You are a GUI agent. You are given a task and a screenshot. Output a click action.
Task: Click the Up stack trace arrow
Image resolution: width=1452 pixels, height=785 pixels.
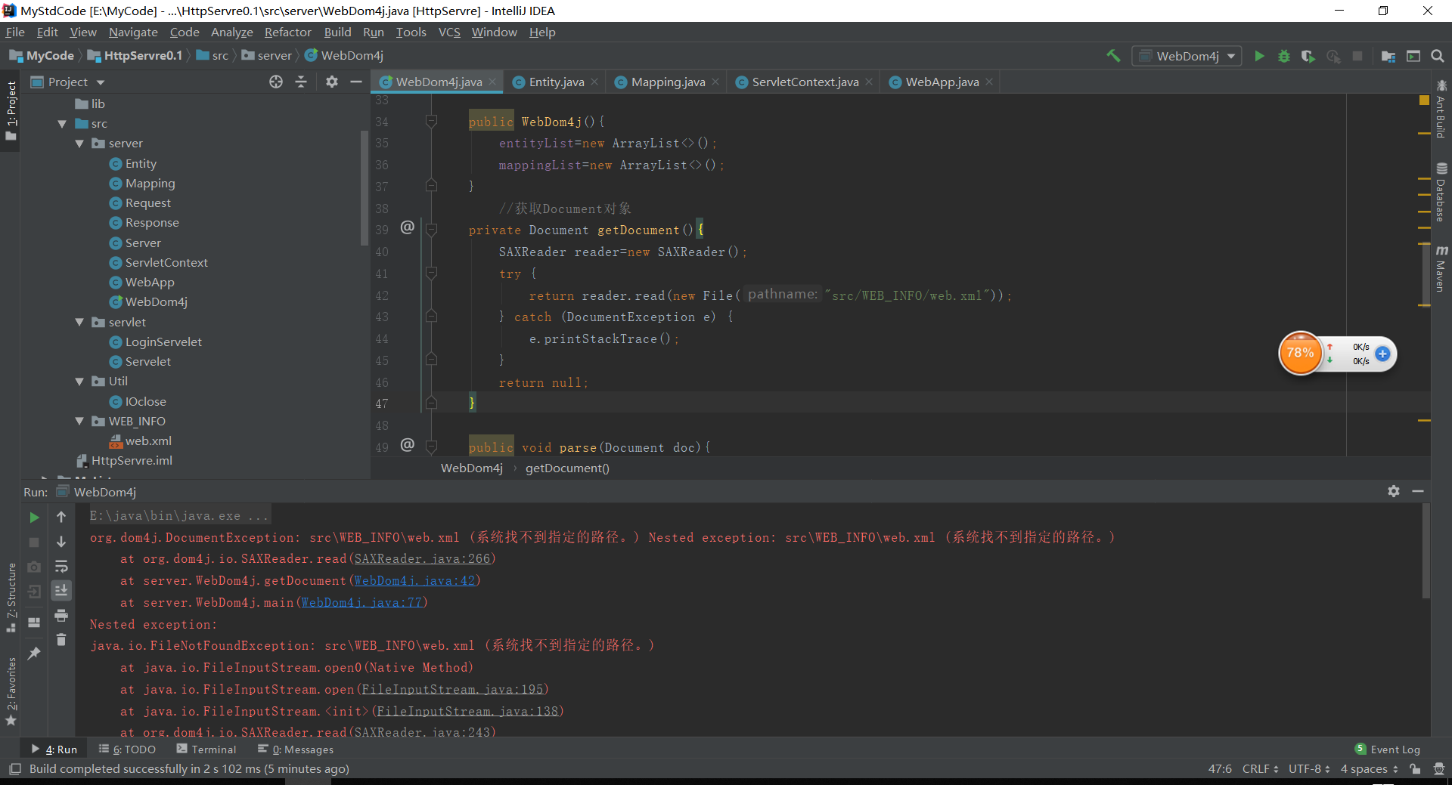click(x=61, y=518)
